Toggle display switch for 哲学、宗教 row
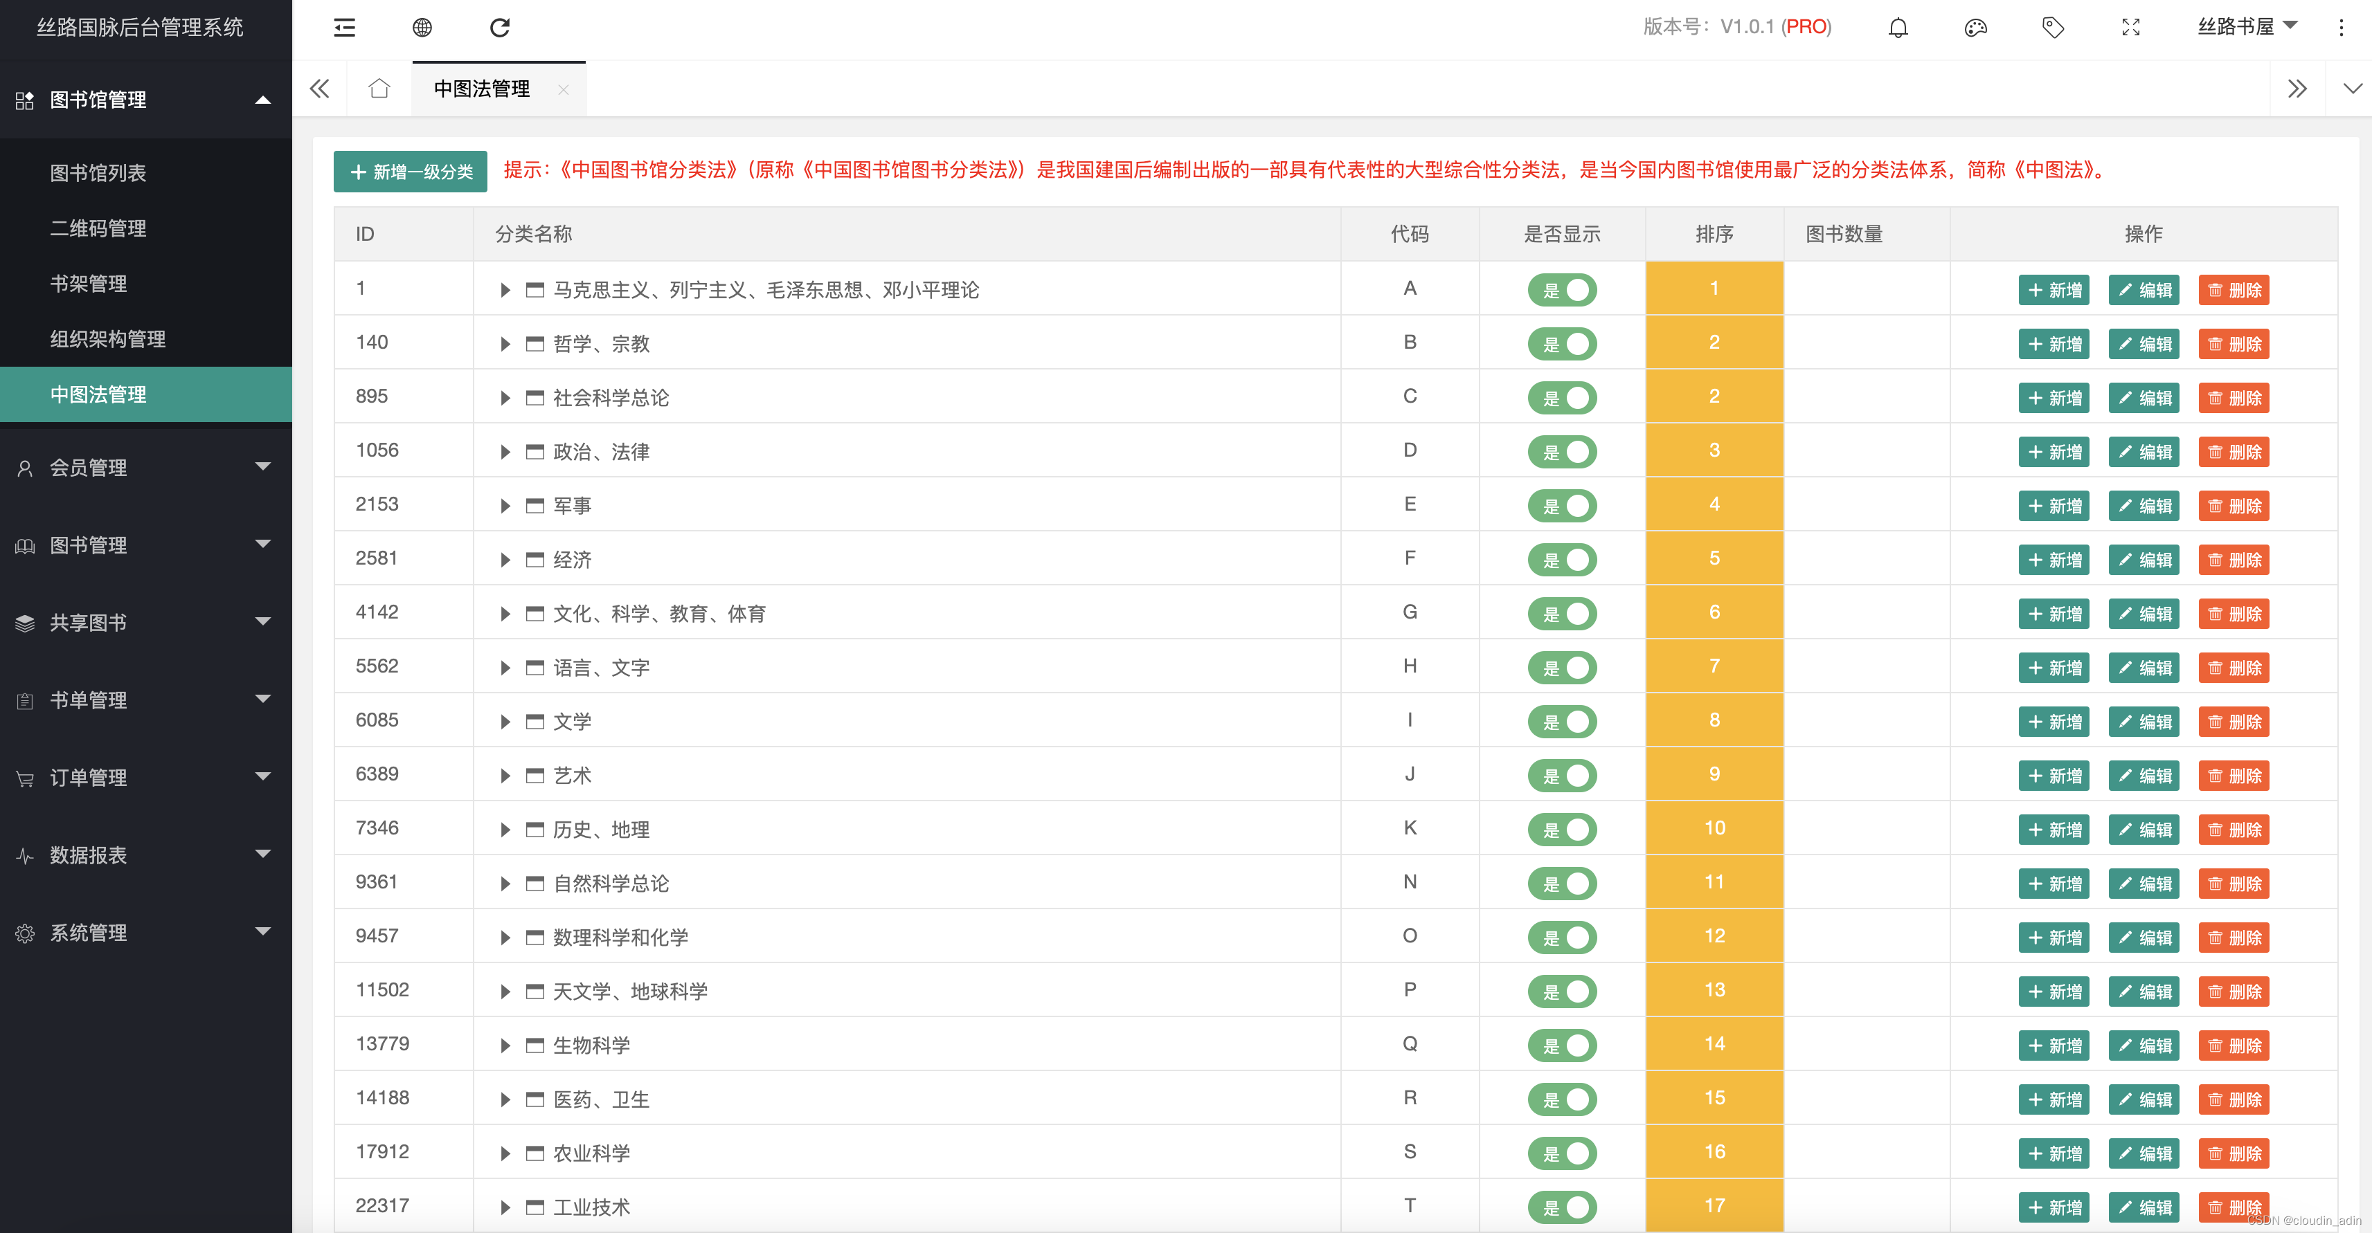 tap(1562, 344)
